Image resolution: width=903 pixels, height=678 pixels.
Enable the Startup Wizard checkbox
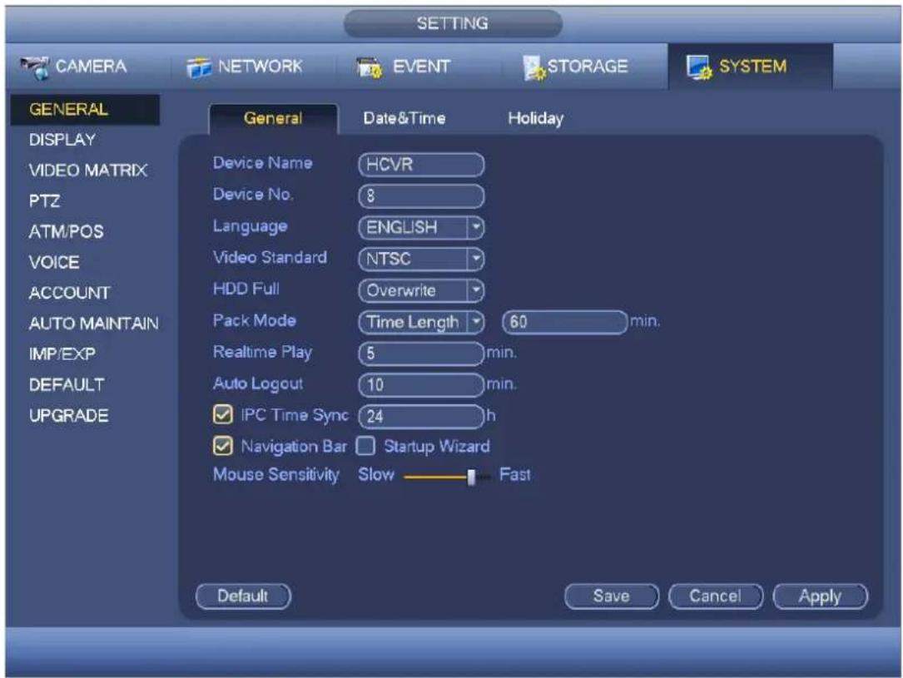pos(365,446)
